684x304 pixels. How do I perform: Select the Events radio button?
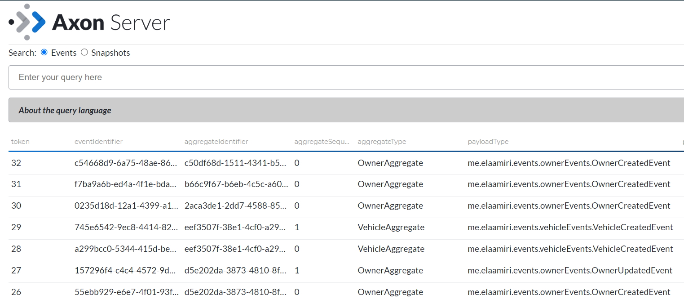tap(44, 52)
